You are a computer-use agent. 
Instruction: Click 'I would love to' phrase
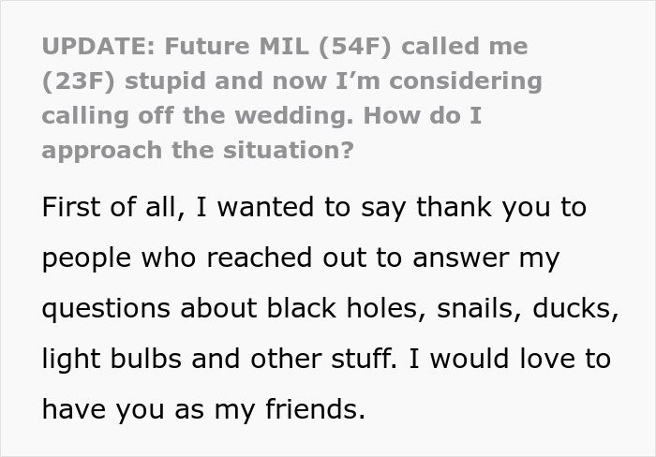(x=510, y=359)
